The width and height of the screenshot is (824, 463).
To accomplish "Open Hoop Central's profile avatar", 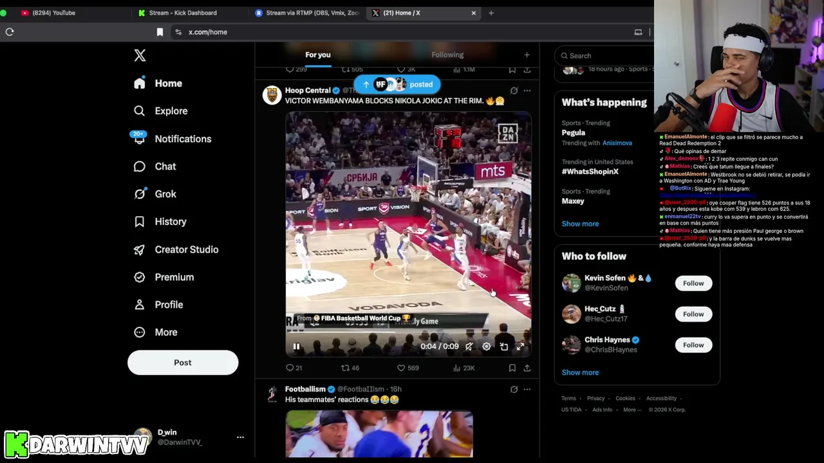I will pos(272,95).
